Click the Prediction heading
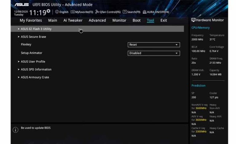The width and height of the screenshot is (236, 144). click(199, 86)
